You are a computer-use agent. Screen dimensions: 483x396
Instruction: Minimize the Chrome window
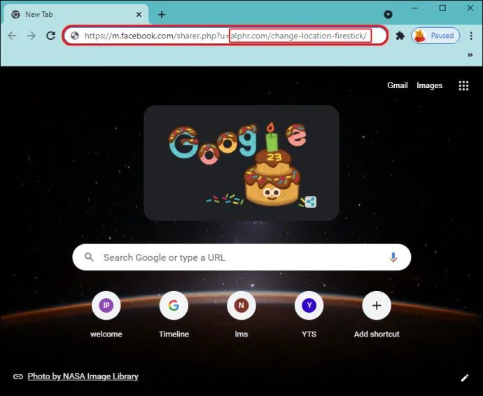pos(415,8)
